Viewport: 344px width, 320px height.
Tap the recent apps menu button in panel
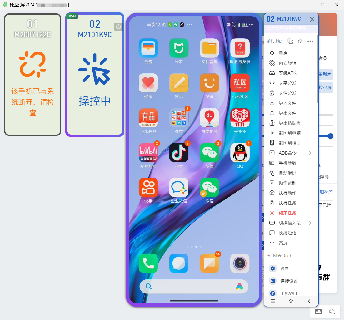273,301
